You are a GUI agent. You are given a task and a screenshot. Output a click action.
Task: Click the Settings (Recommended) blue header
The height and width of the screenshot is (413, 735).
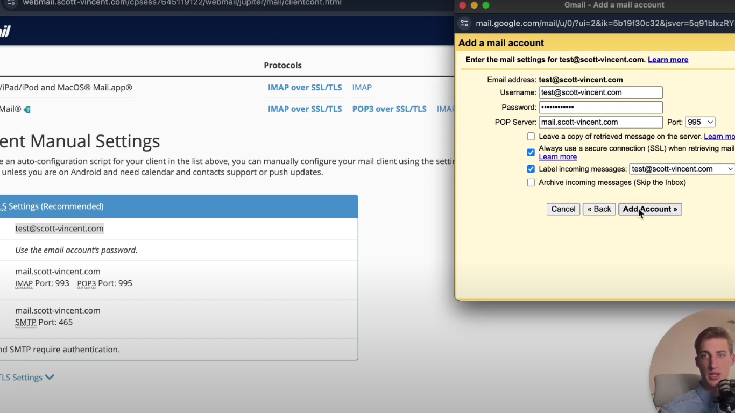pyautogui.click(x=179, y=206)
